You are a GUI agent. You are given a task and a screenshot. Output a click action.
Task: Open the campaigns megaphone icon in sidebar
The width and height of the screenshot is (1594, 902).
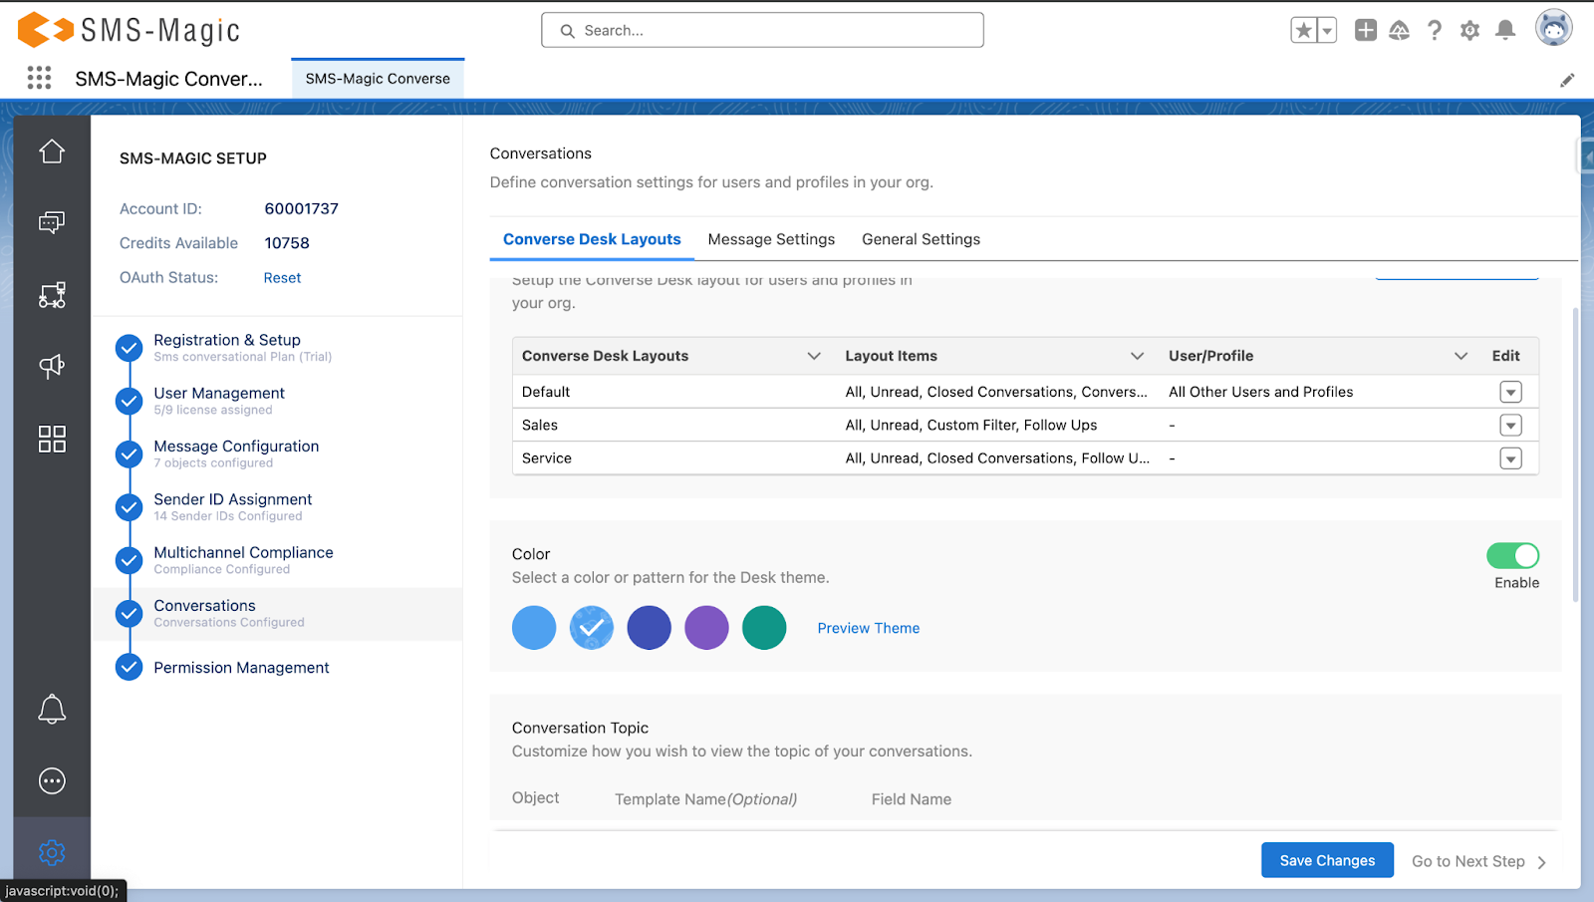click(x=52, y=366)
